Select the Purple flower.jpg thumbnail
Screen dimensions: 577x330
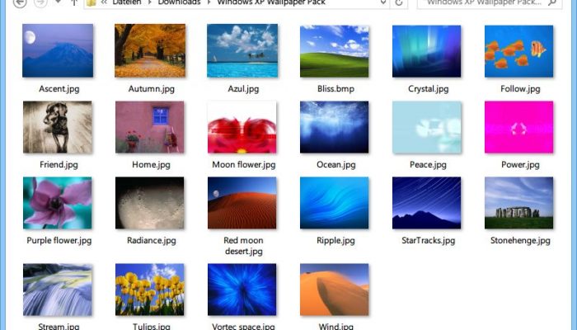[x=58, y=203]
